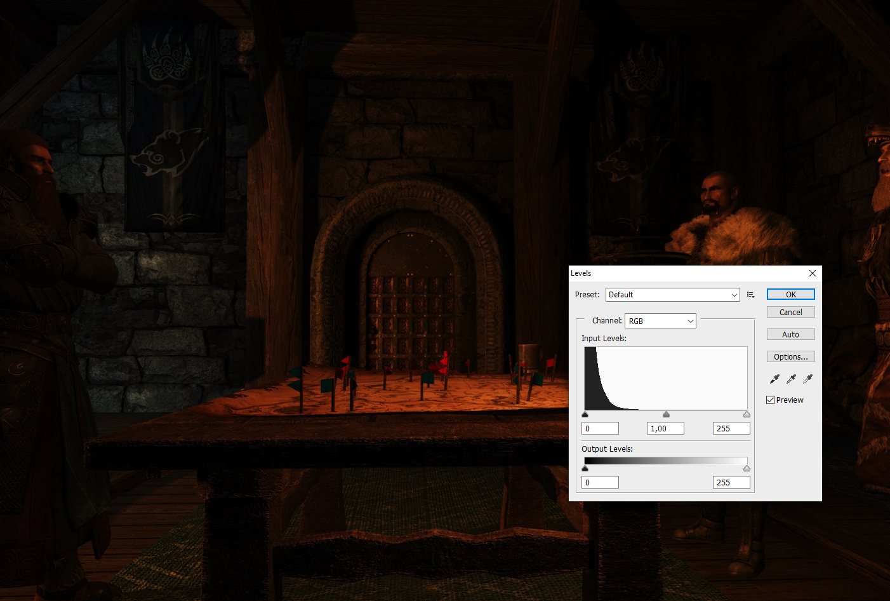Confirm levels with the OK button
This screenshot has height=601, width=890.
(791, 294)
